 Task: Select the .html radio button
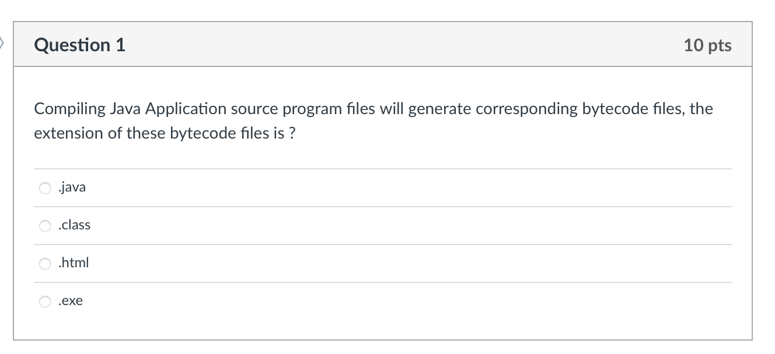click(x=45, y=264)
